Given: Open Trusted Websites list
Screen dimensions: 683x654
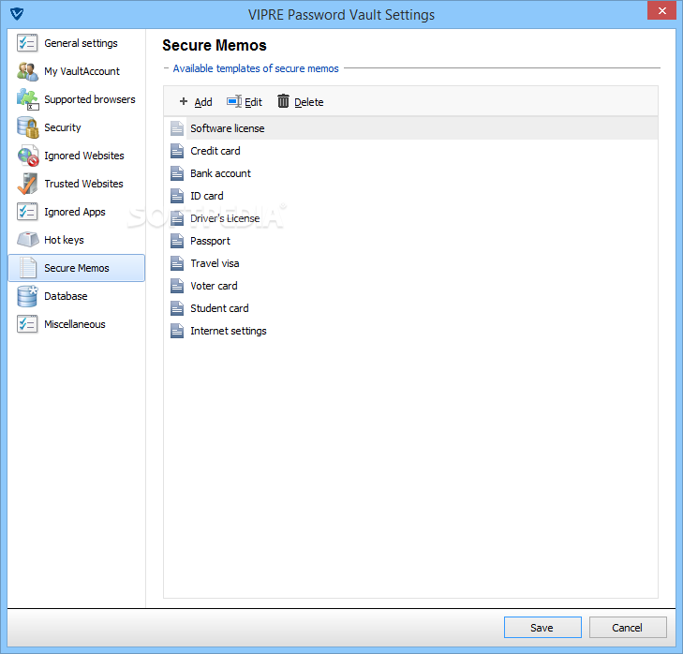Looking at the screenshot, I should pos(77,184).
